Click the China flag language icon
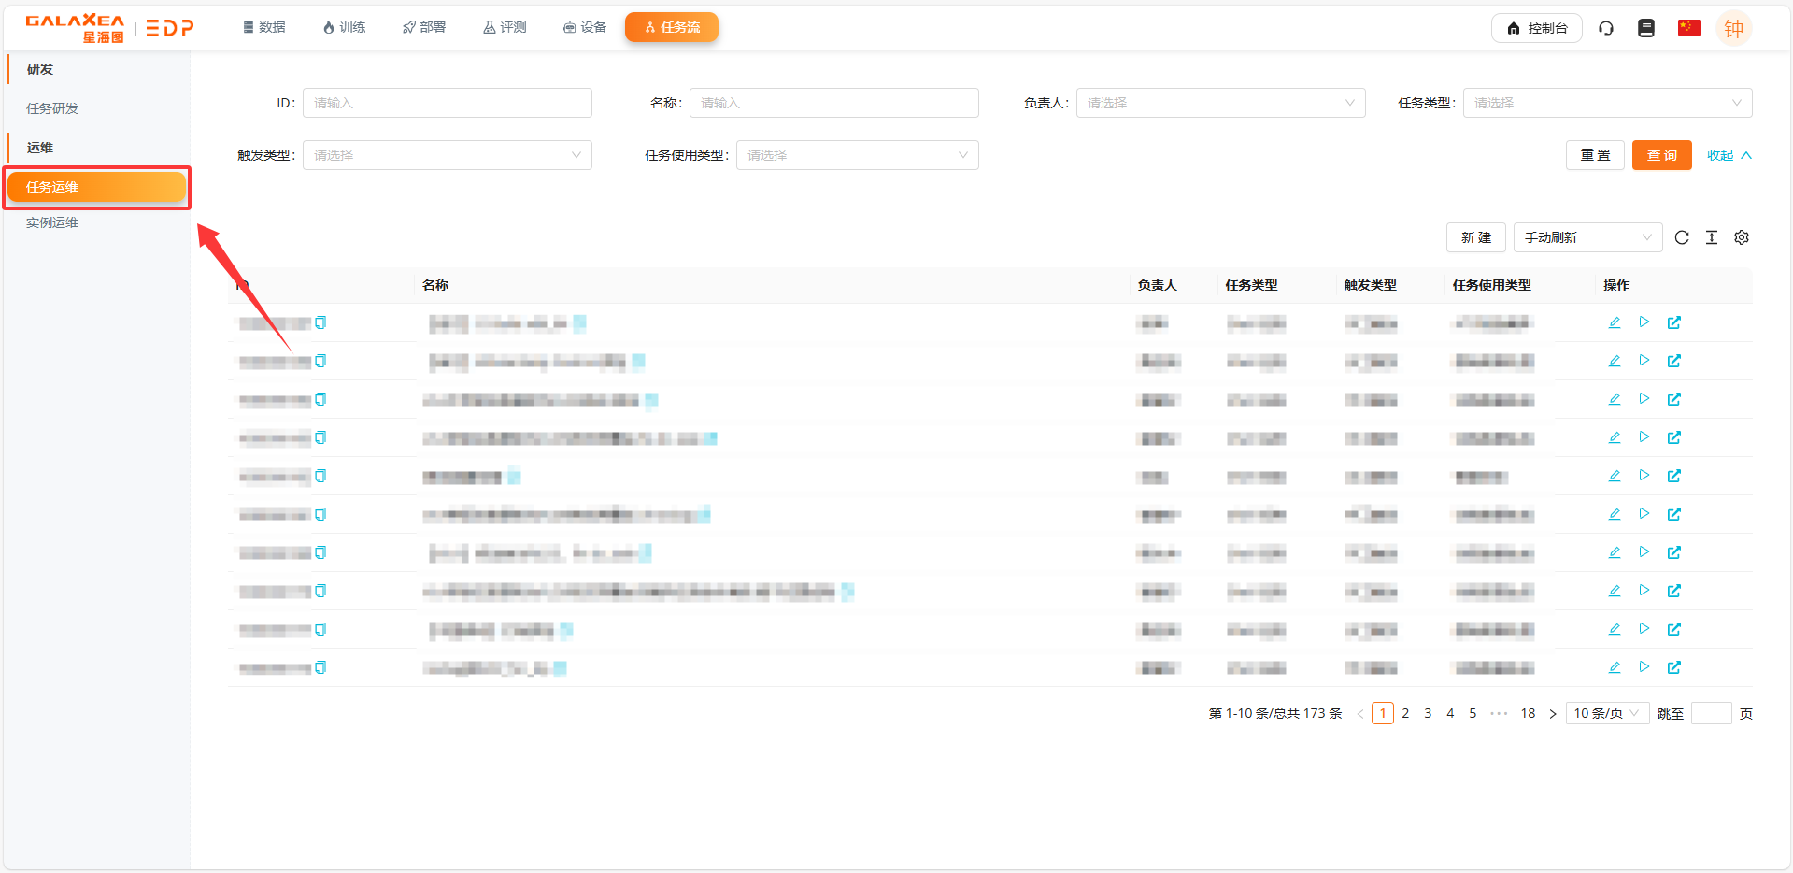This screenshot has height=873, width=1793. [1688, 28]
